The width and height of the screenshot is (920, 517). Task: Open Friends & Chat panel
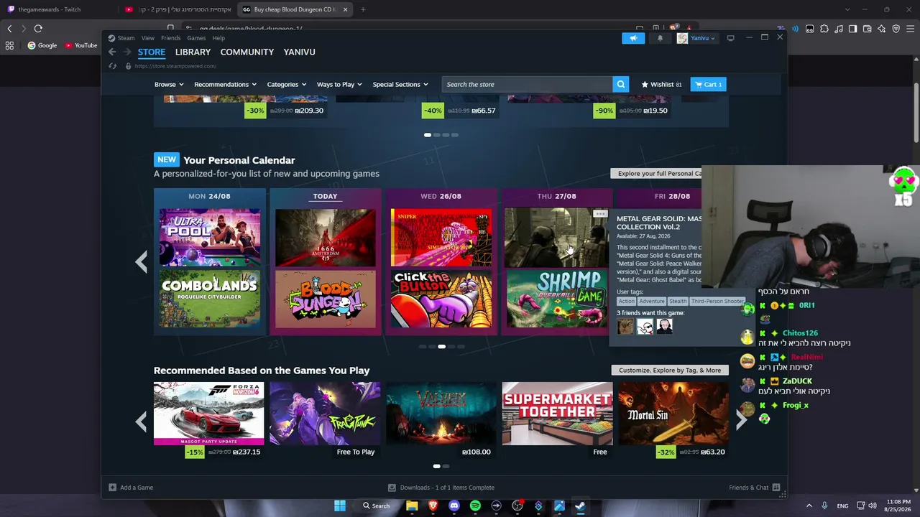click(754, 488)
